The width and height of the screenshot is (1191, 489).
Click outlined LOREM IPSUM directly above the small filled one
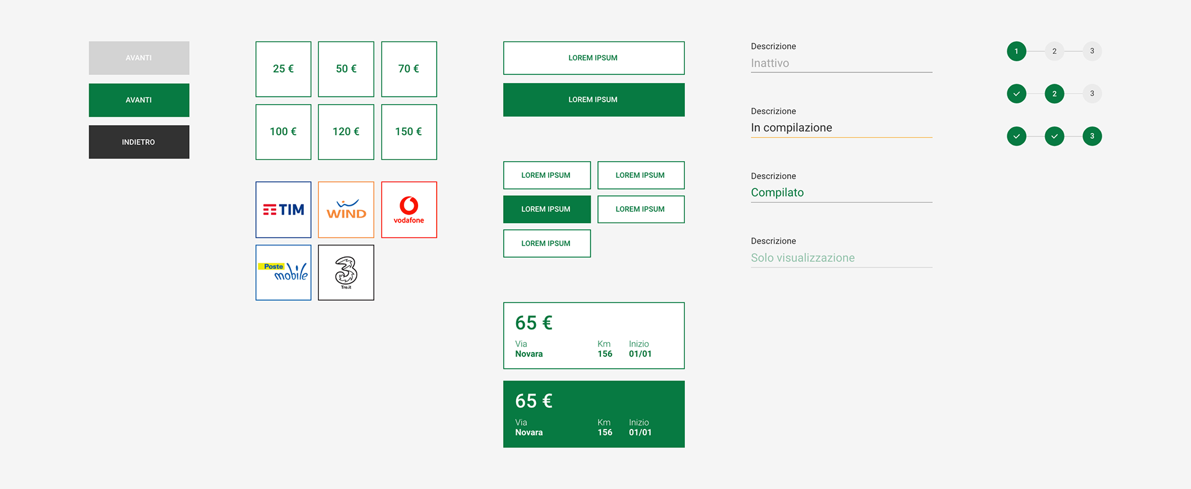pos(546,175)
